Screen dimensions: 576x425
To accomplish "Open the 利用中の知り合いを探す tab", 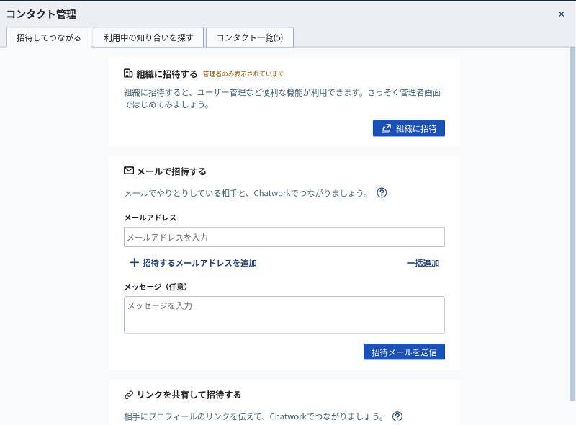I will (x=148, y=37).
